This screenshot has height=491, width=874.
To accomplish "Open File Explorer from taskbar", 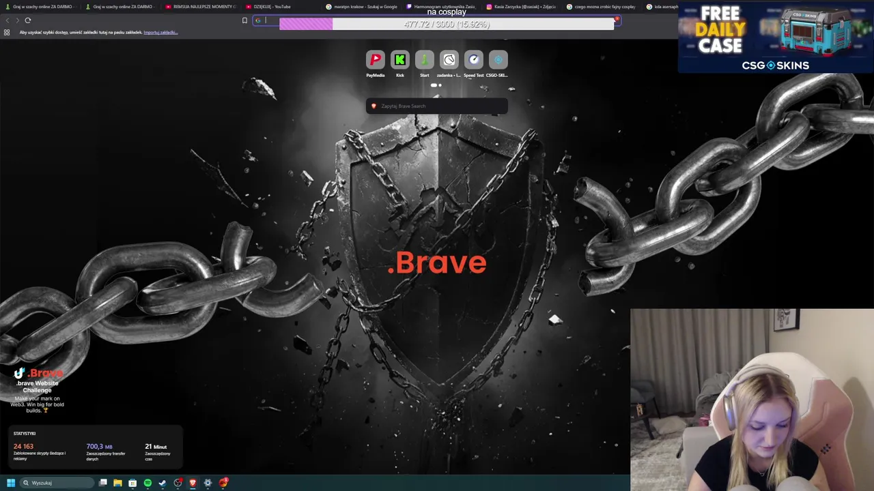I will coord(117,483).
